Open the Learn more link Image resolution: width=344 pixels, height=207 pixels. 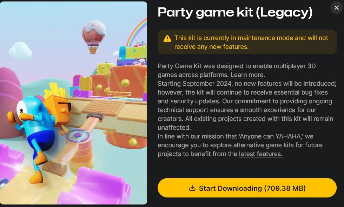[248, 75]
